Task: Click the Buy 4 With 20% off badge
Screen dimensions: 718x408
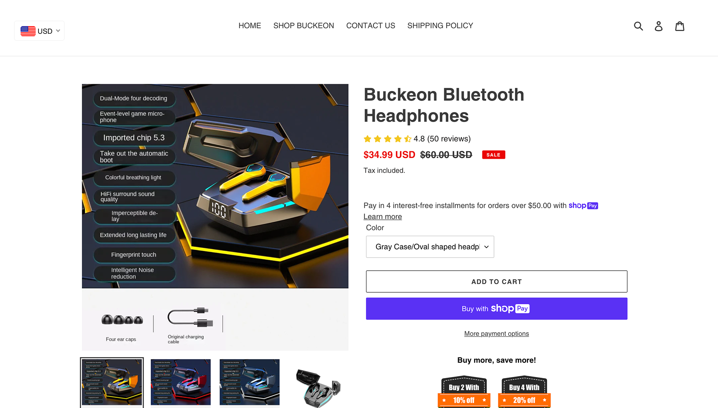Action: [x=524, y=392]
